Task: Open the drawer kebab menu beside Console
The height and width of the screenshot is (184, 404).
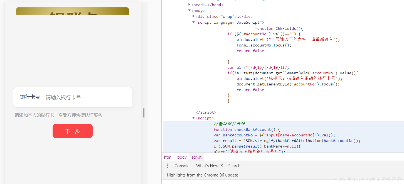Action: [167, 166]
